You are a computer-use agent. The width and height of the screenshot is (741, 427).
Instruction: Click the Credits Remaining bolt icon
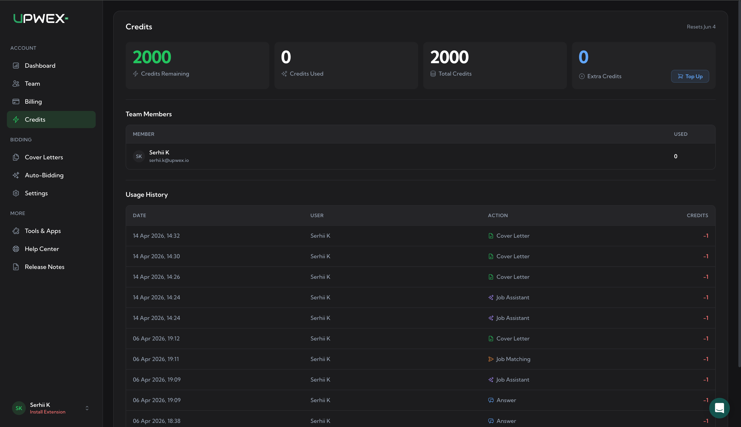(x=135, y=74)
